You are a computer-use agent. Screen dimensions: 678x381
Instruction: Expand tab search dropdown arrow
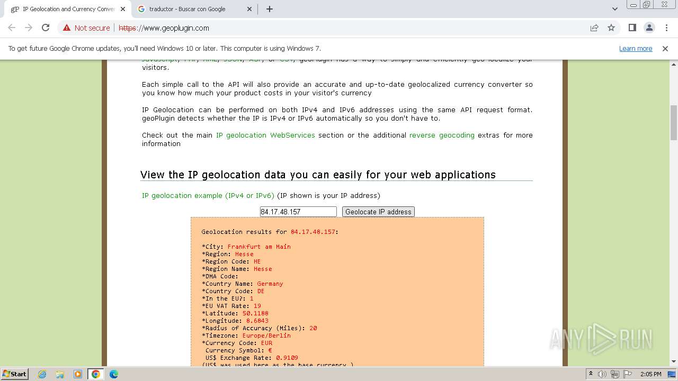(x=615, y=9)
